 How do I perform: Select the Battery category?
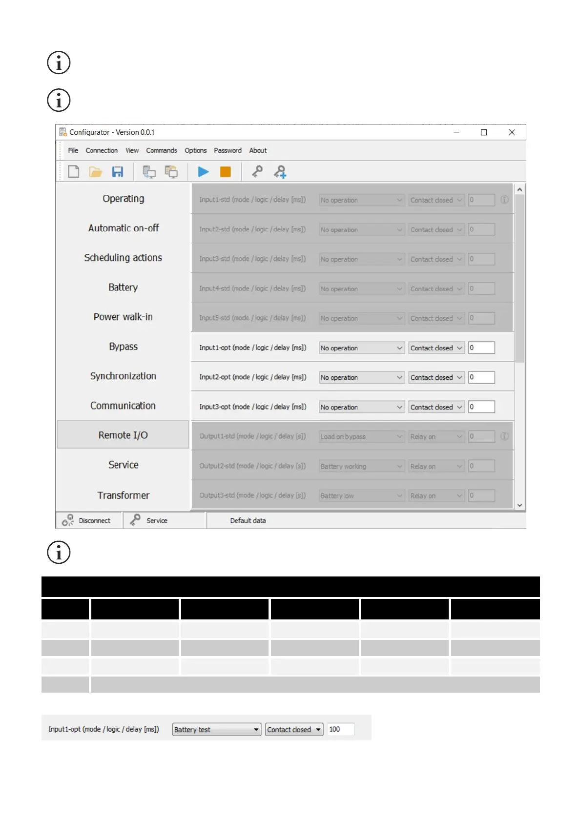point(123,287)
